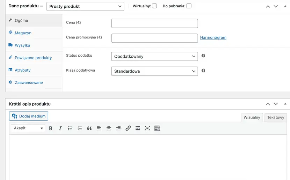Click the Atrybuty list icon
The image size is (290, 180).
tap(10, 70)
